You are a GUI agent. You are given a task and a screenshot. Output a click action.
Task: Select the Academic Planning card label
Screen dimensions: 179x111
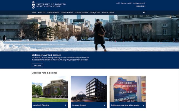41,105
